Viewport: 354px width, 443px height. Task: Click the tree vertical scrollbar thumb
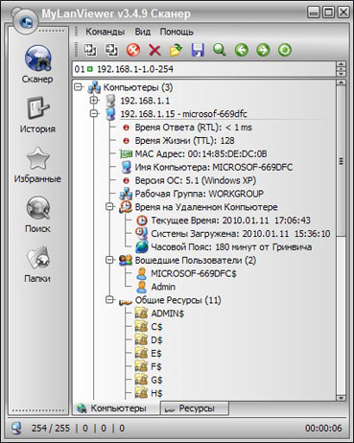pyautogui.click(x=341, y=161)
